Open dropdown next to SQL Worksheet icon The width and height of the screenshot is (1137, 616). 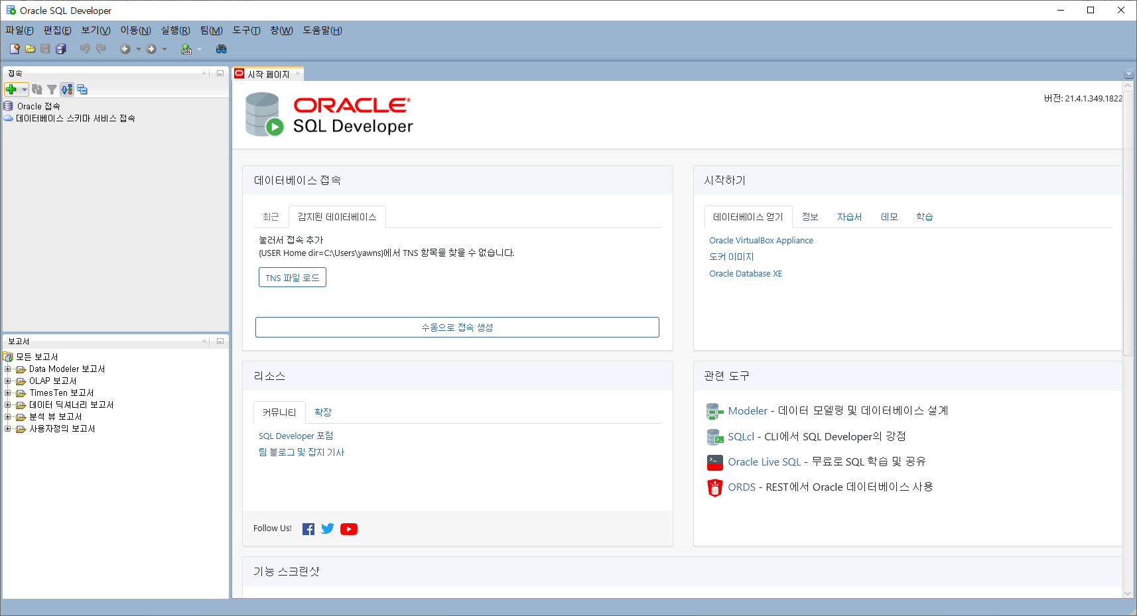click(x=199, y=49)
